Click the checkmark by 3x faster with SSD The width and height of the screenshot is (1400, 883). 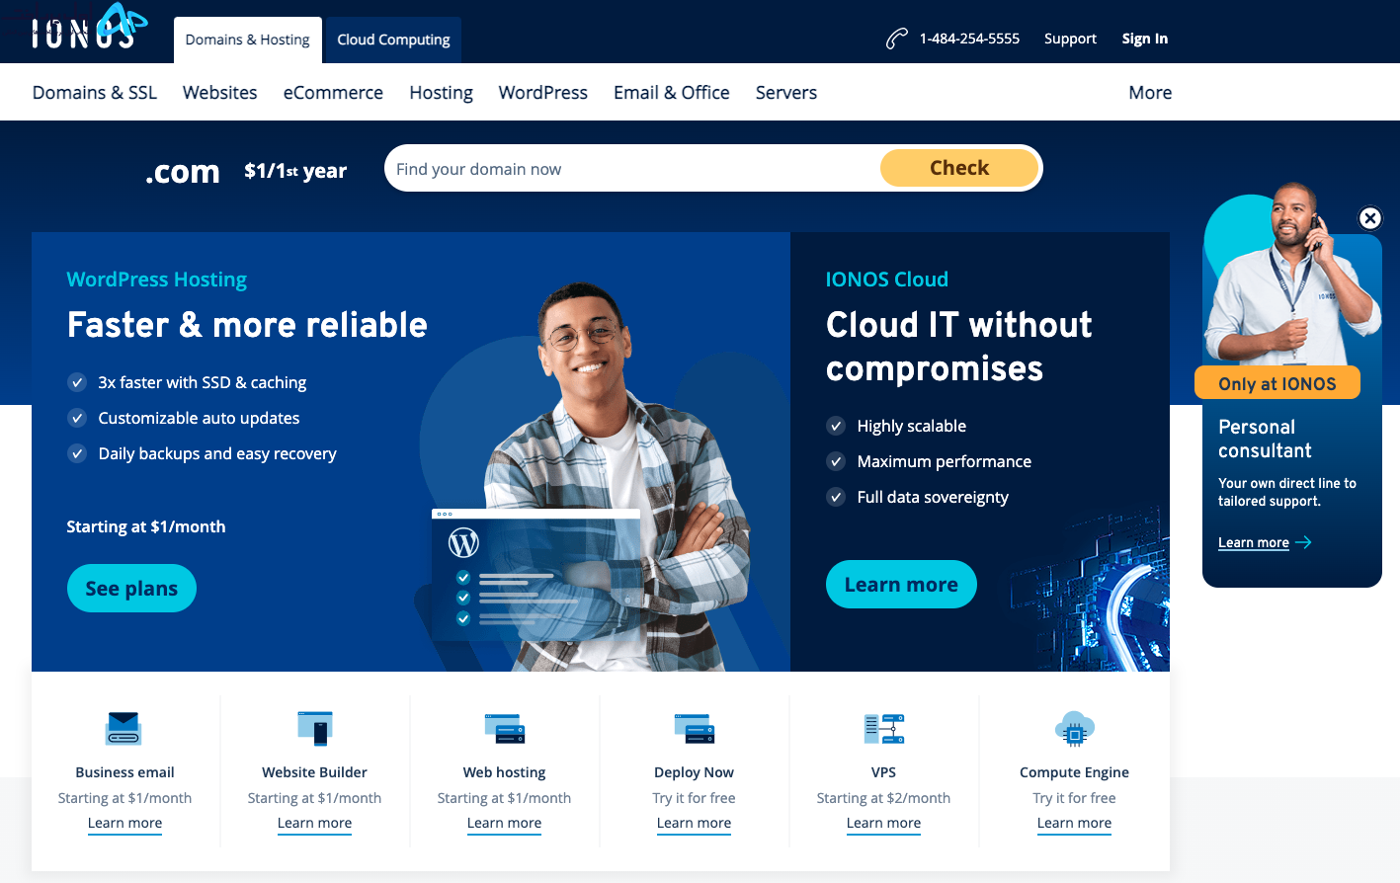tap(77, 382)
